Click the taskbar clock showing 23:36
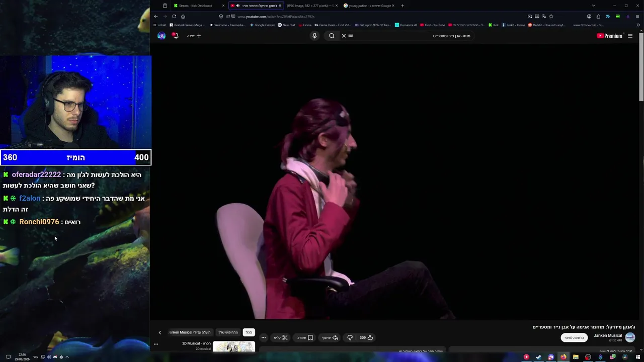Screen dimensions: 644x362 click(x=22, y=357)
